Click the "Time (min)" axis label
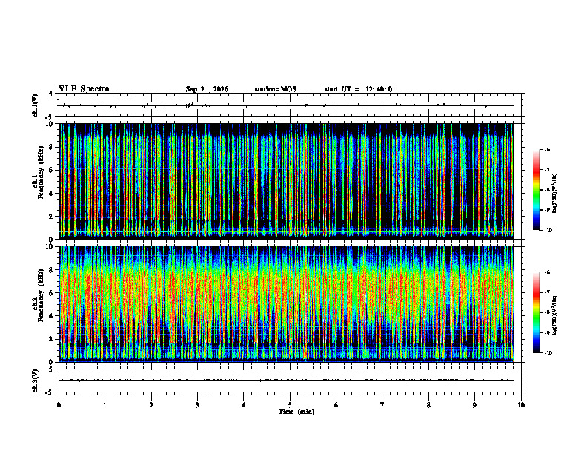 (296, 412)
